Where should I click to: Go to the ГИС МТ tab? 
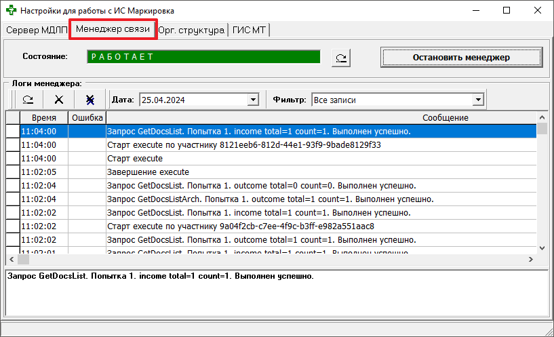coord(250,30)
